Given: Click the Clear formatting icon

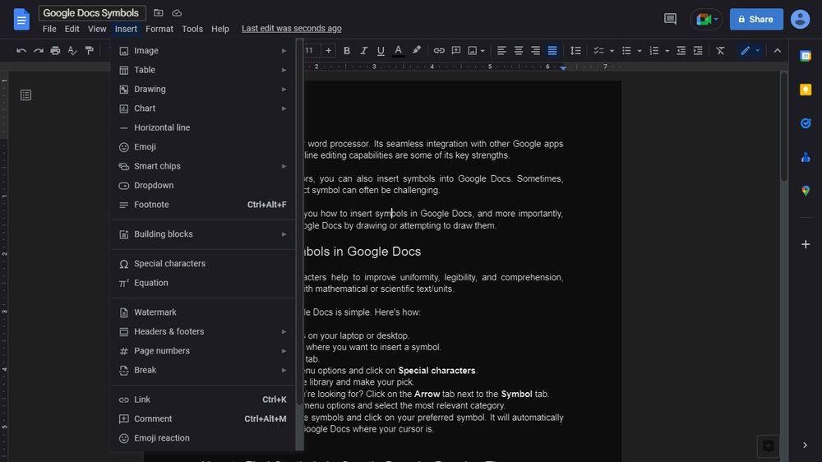Looking at the screenshot, I should pos(720,51).
